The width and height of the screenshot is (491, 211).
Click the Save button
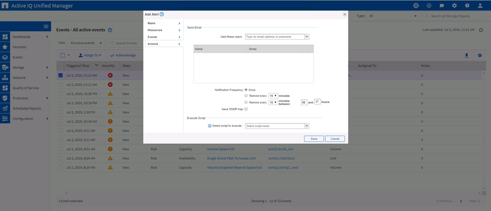pyautogui.click(x=314, y=139)
